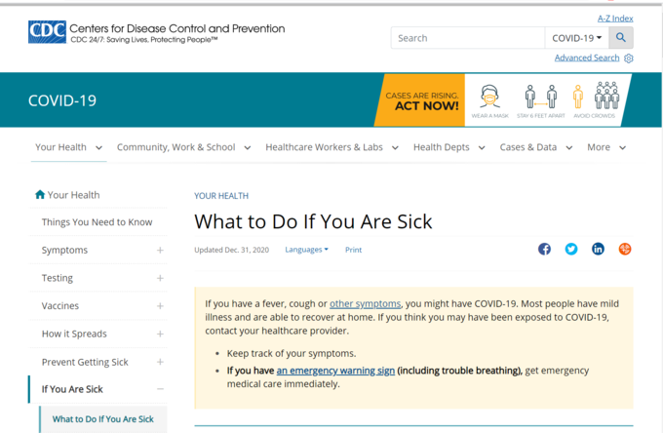The height and width of the screenshot is (433, 663).
Task: Open the How it Spreads item
Action: point(74,334)
